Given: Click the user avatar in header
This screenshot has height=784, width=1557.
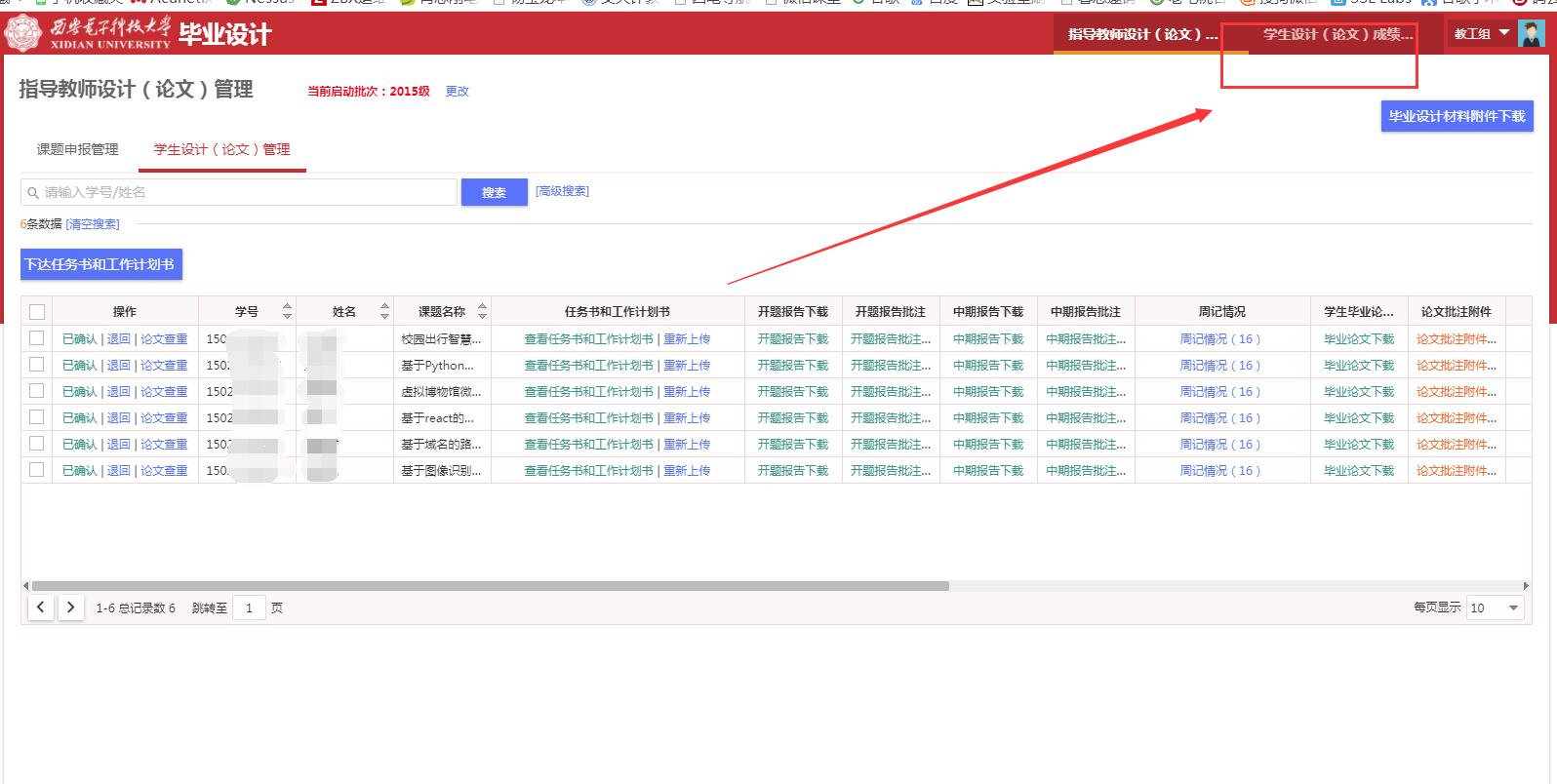Looking at the screenshot, I should click(1531, 34).
